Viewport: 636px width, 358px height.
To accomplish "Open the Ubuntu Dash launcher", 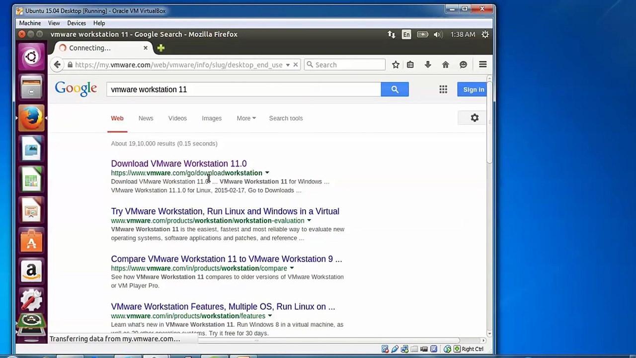I will (x=31, y=57).
